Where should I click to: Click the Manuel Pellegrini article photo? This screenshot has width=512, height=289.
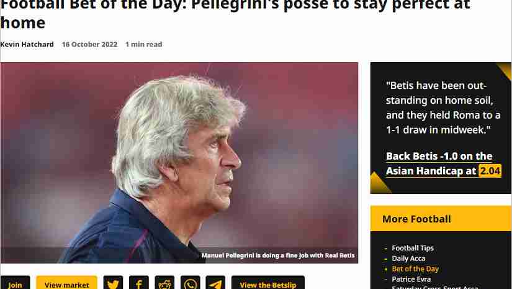click(179, 162)
